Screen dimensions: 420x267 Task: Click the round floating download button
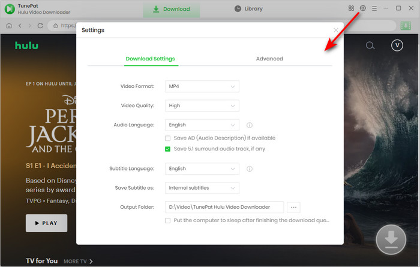pyautogui.click(x=391, y=239)
